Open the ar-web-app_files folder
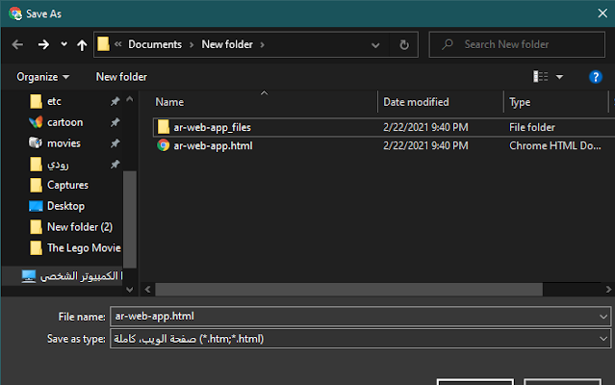615x385 pixels. tap(212, 126)
